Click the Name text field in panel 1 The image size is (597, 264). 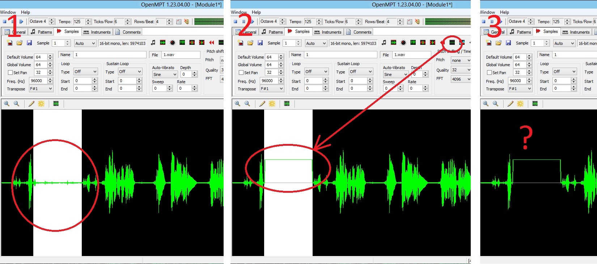point(110,55)
